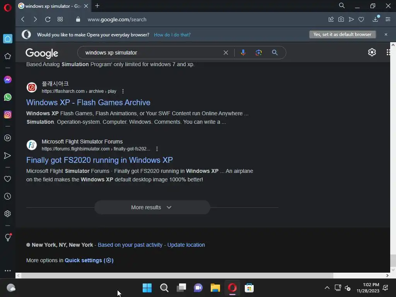Go to Google home via the logo

click(x=42, y=53)
